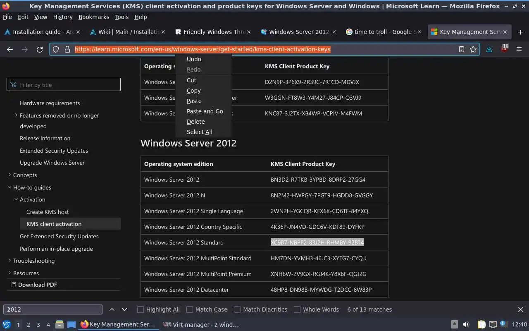Collapse the How-to guides section

(x=10, y=187)
